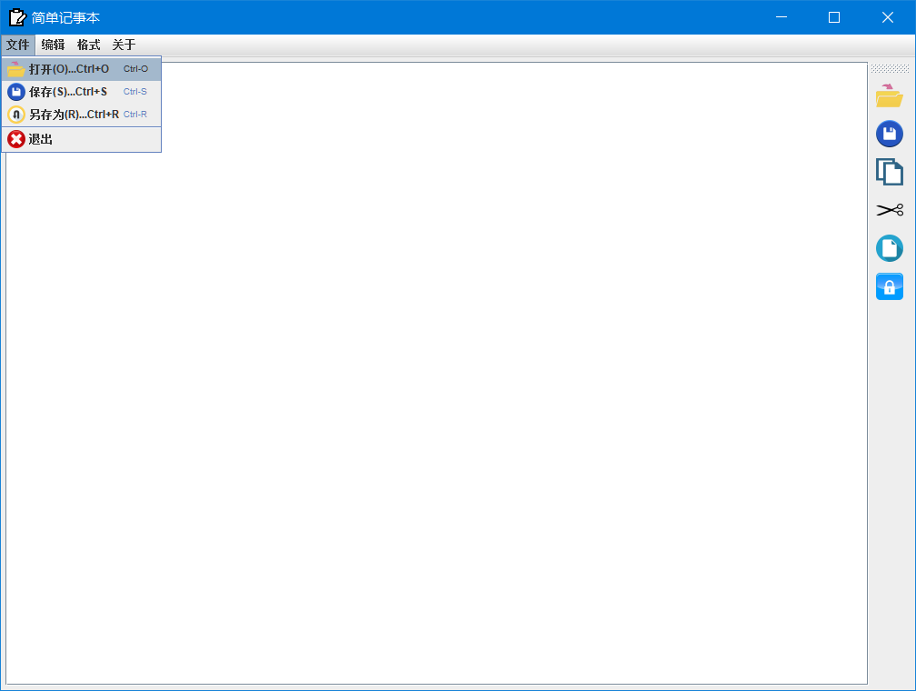Open the 关于 menu
The height and width of the screenshot is (691, 916).
123,44
